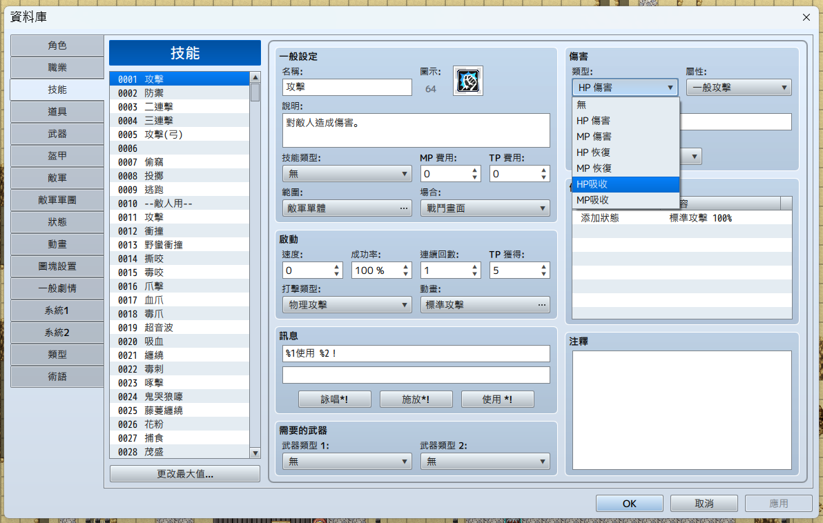This screenshot has width=823, height=523.
Task: Select the 添加狀態 標準攻擊 100% effect row
Action: (682, 218)
